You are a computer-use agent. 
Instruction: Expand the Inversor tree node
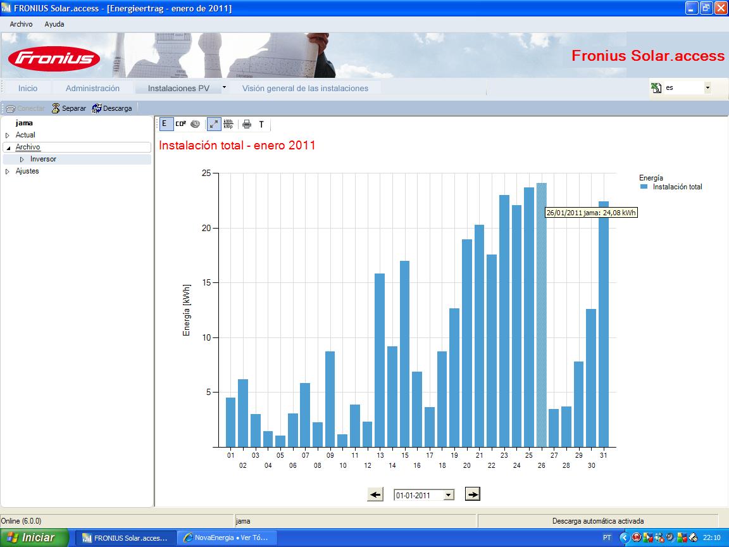click(22, 160)
